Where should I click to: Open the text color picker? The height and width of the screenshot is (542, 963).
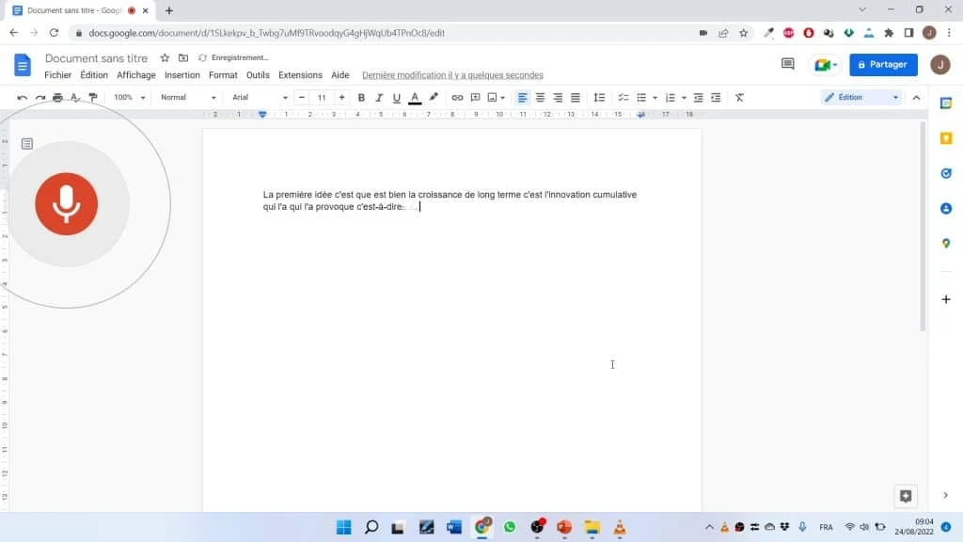click(x=415, y=98)
